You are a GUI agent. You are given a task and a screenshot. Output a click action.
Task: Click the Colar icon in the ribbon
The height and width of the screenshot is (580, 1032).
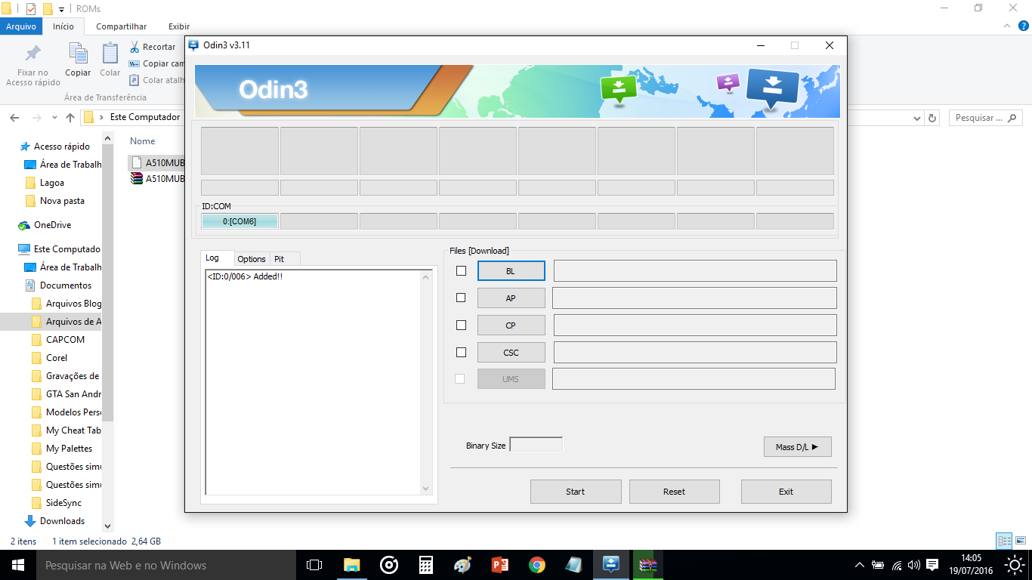click(x=110, y=53)
